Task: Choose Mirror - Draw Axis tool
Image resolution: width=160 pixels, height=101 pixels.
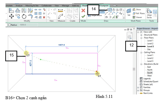Action: [x=30, y=11]
